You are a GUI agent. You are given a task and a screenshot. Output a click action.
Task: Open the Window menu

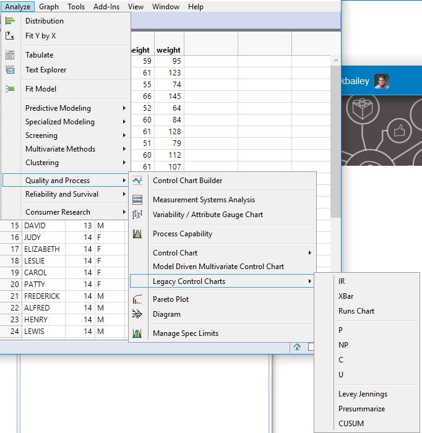tap(166, 6)
